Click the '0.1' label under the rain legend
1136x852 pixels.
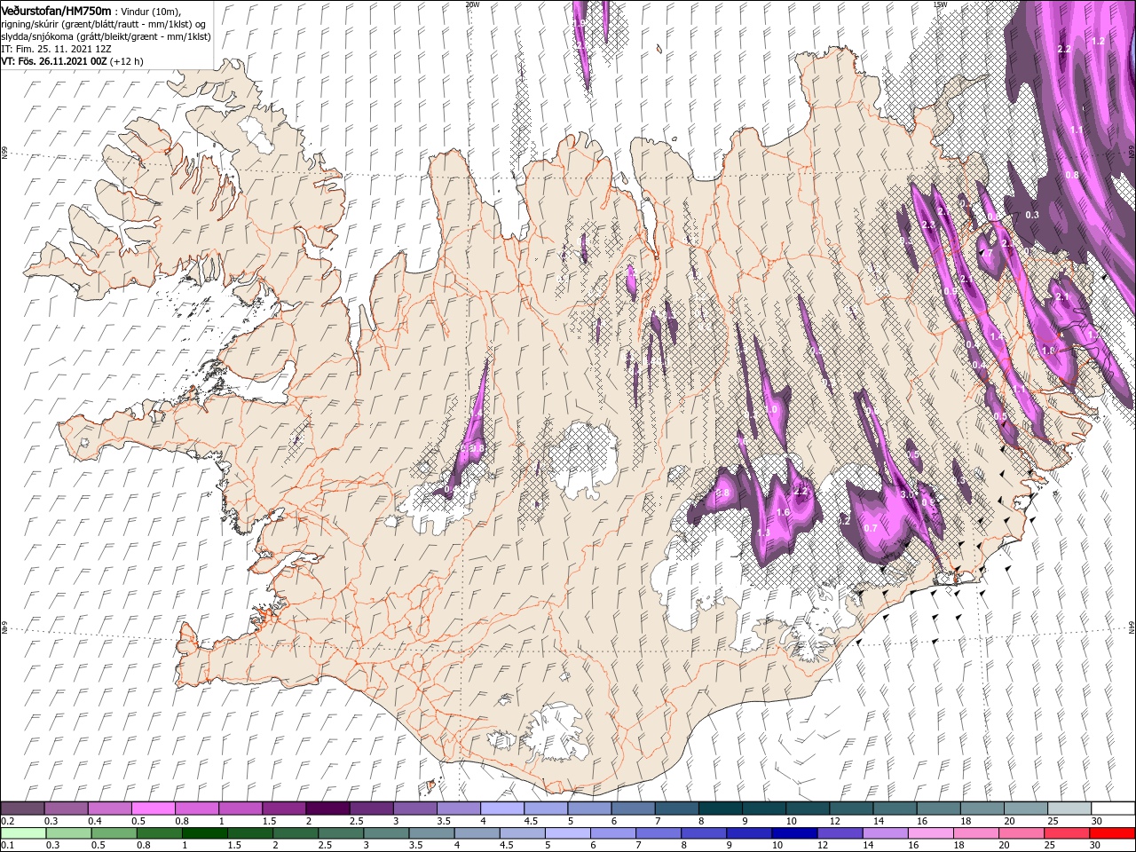(8, 846)
